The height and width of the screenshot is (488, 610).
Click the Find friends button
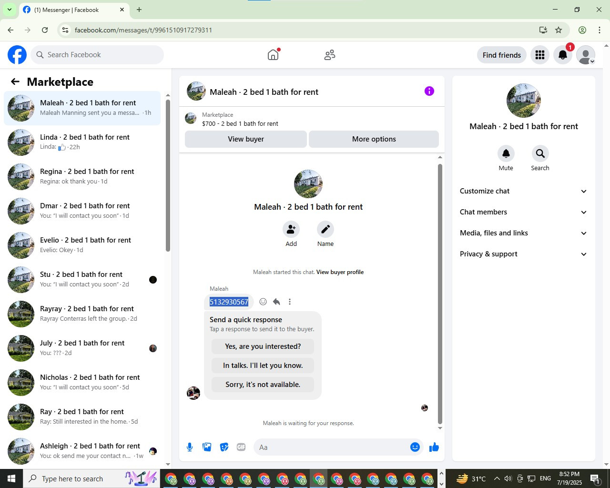tap(502, 55)
